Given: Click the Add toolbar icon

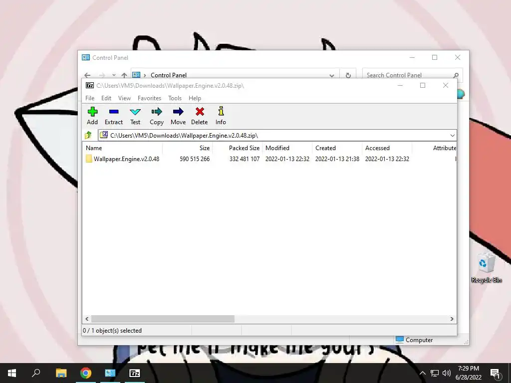Looking at the screenshot, I should pyautogui.click(x=92, y=116).
